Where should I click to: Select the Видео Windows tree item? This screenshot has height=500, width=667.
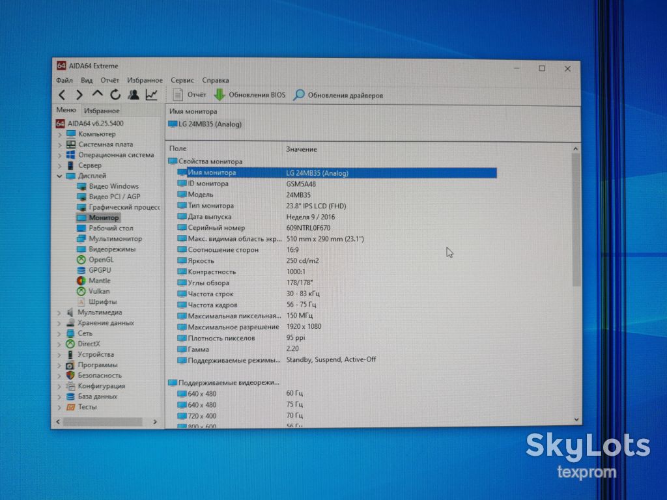point(113,186)
